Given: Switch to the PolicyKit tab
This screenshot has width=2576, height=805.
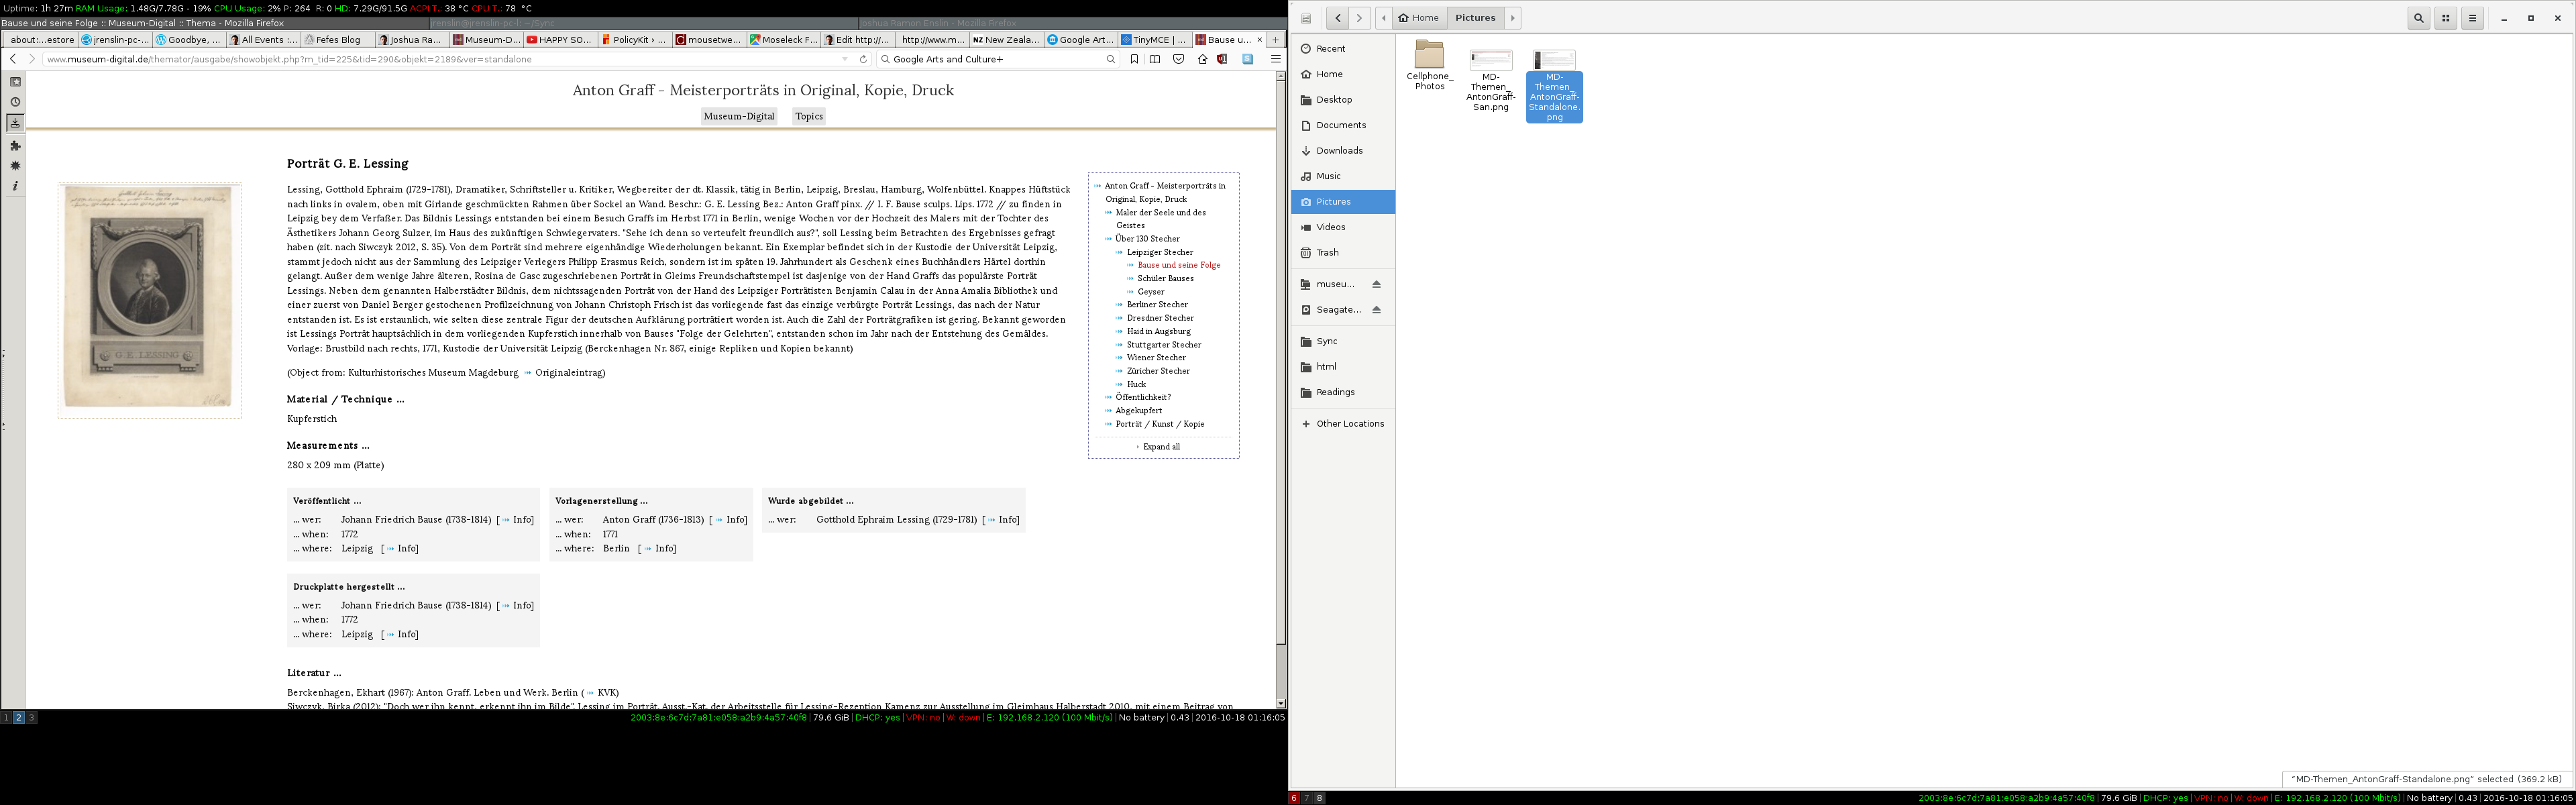Looking at the screenshot, I should tap(634, 40).
